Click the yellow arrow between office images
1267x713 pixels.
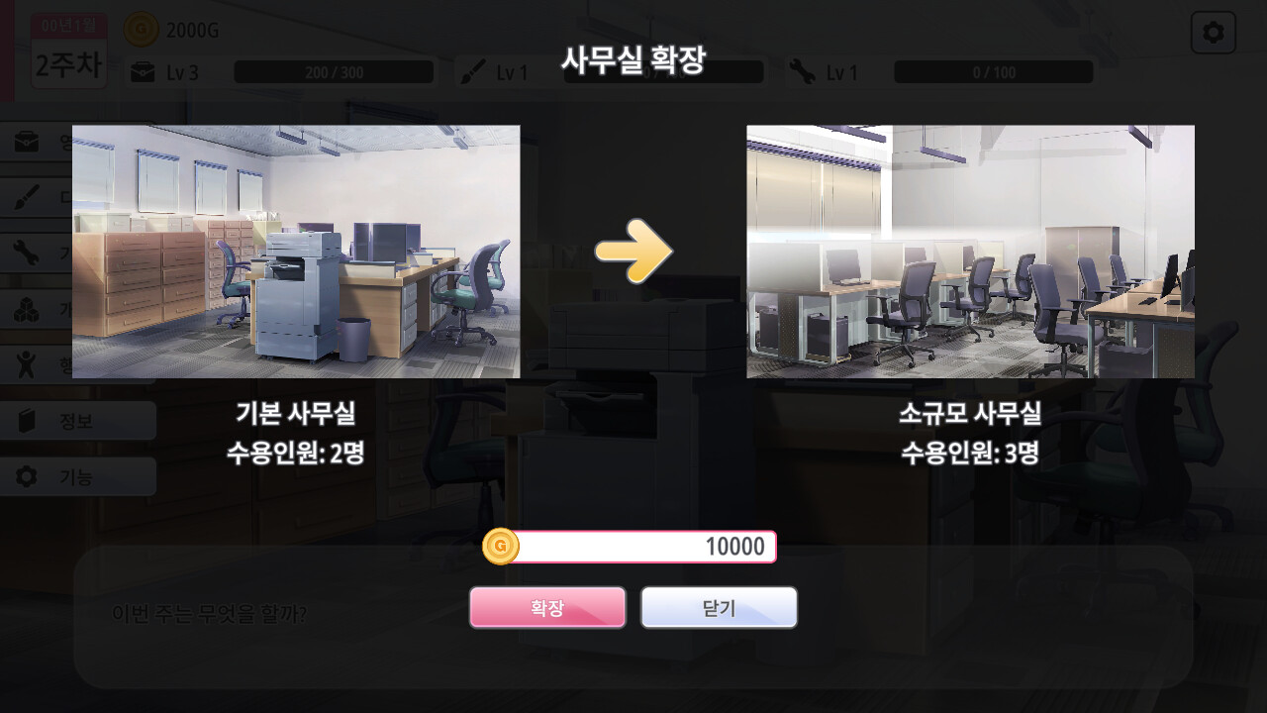coord(633,252)
